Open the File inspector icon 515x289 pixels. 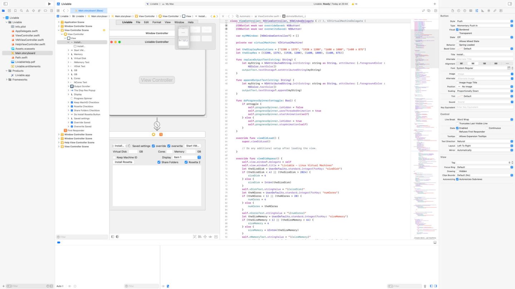[453, 11]
